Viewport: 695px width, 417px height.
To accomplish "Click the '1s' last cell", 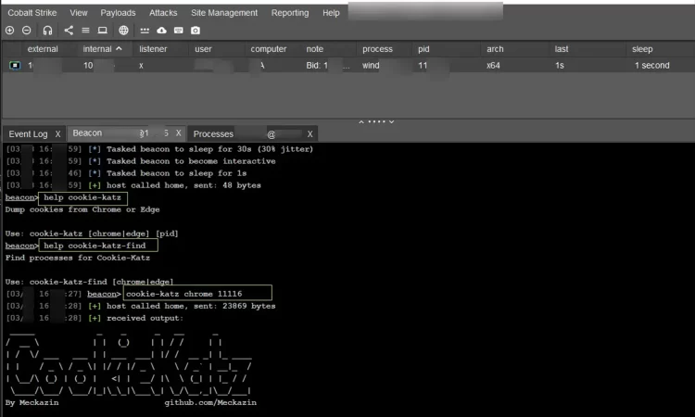I will pos(560,66).
